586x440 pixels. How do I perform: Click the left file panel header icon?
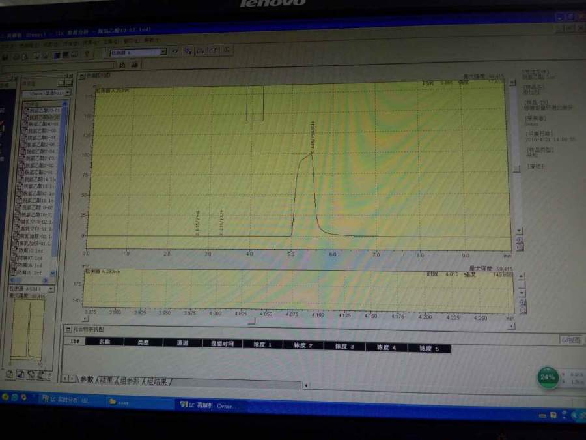(61, 82)
